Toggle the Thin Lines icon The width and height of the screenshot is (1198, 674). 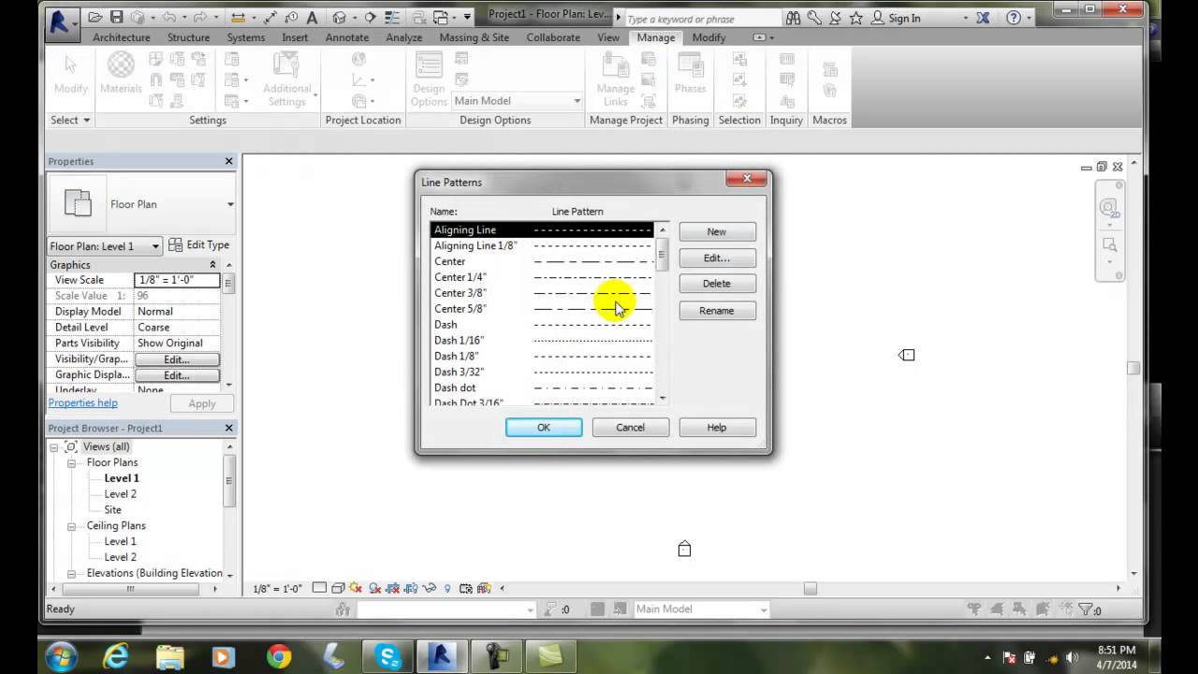tap(392, 18)
